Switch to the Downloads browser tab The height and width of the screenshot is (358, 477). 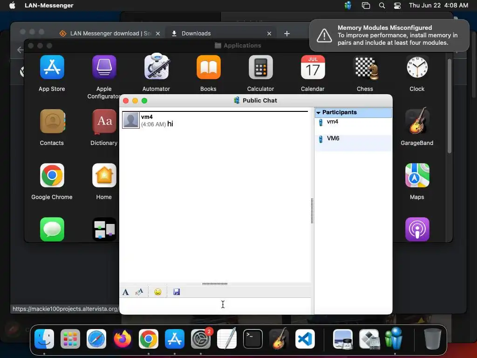pyautogui.click(x=221, y=34)
